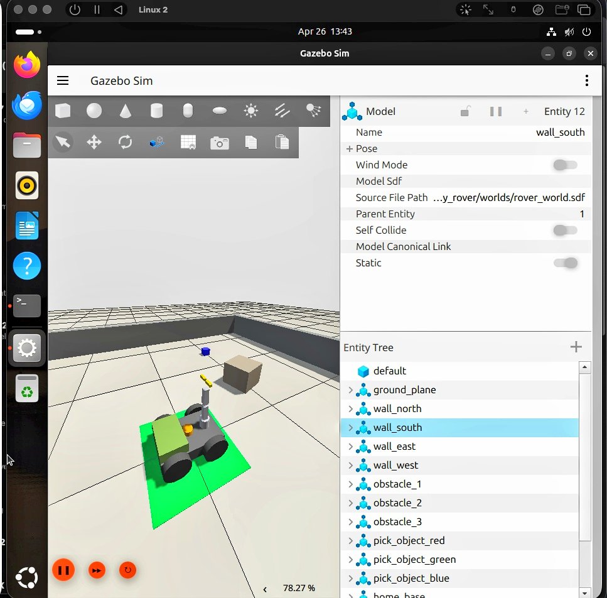Expand the Pose section
The height and width of the screenshot is (598, 607).
pyautogui.click(x=350, y=149)
